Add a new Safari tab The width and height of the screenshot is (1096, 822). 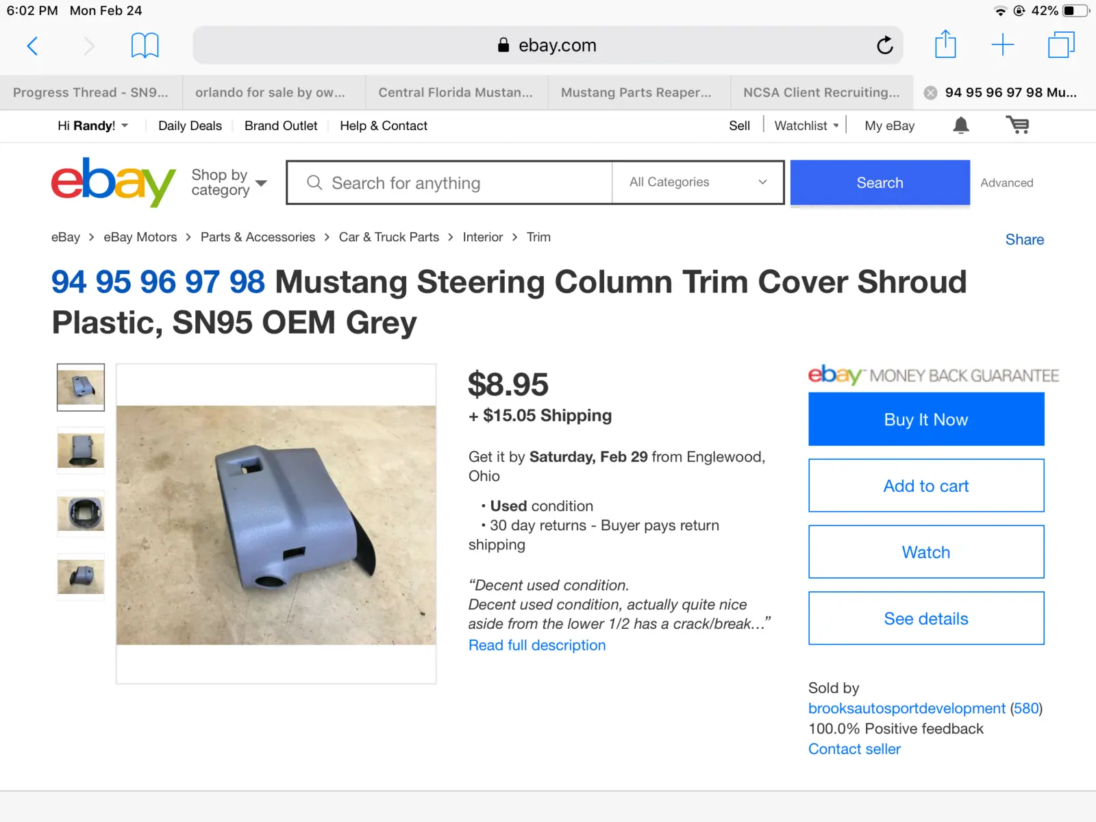pyautogui.click(x=1003, y=45)
